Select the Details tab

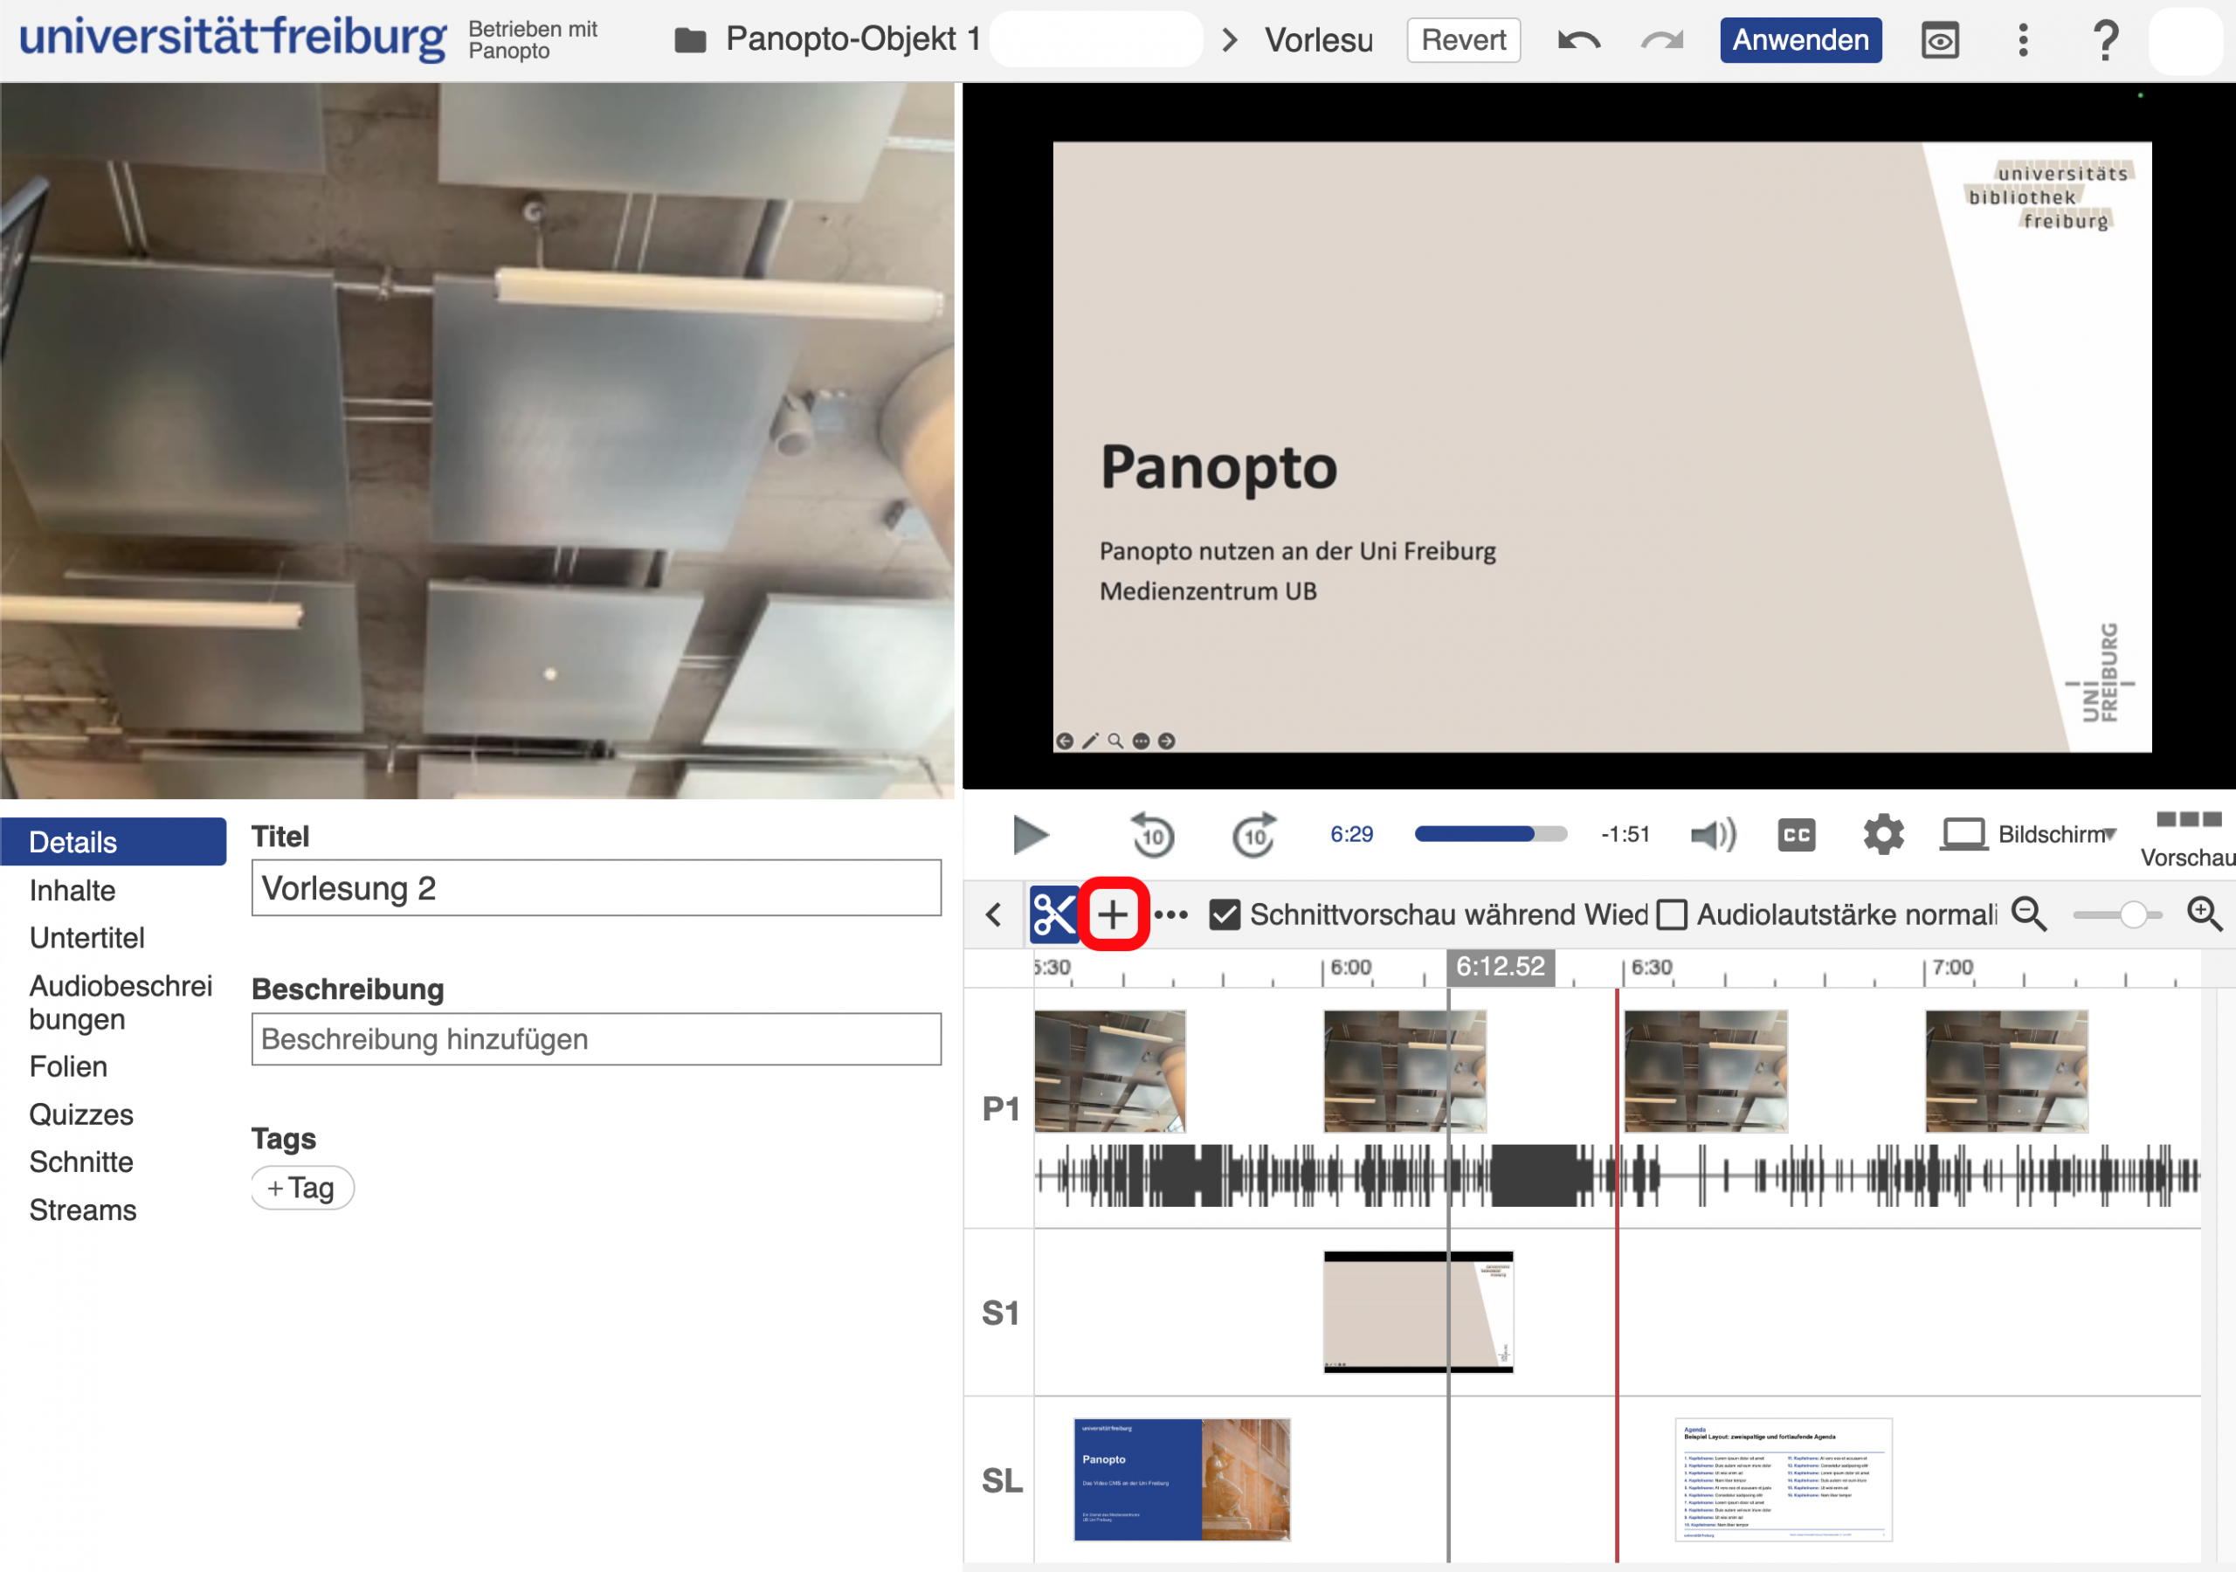coord(113,842)
